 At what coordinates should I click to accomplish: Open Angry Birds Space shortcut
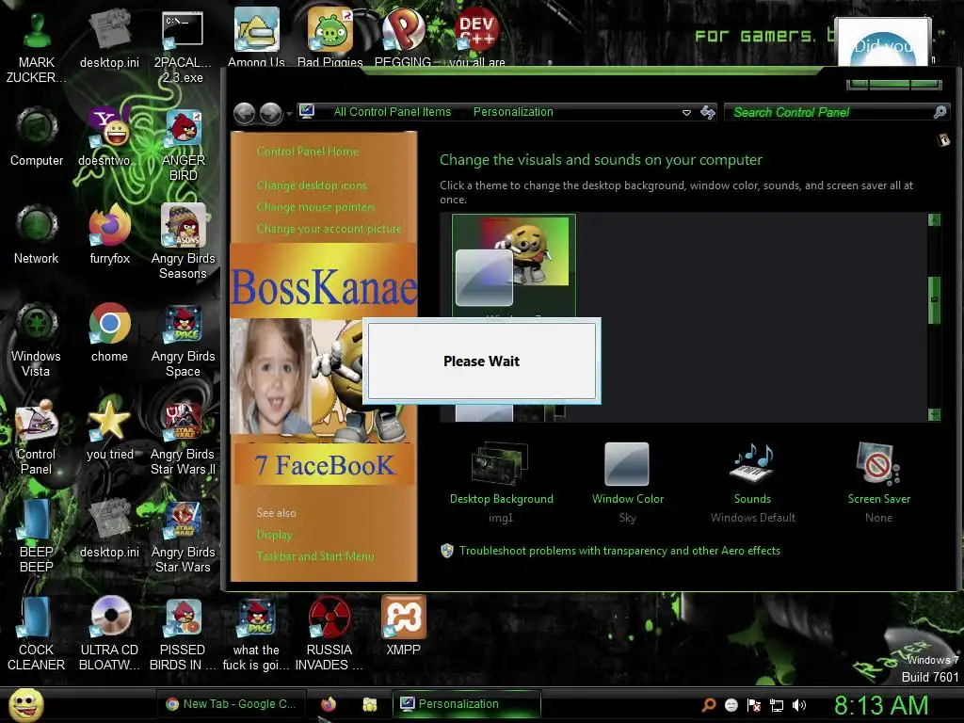183,339
